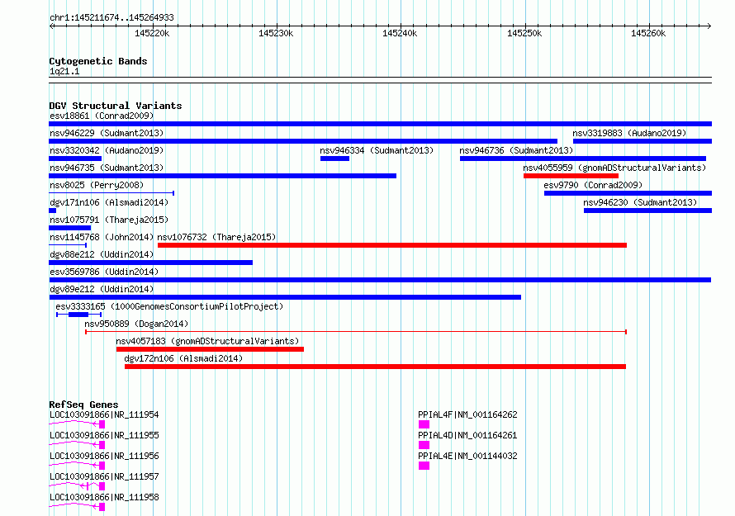The height and width of the screenshot is (516, 735).
Task: Select the blue nsv946334 short bar
Action: 334,159
